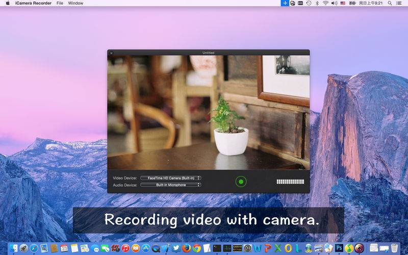
Task: Open the Audio Device dropdown
Action: pyautogui.click(x=171, y=185)
